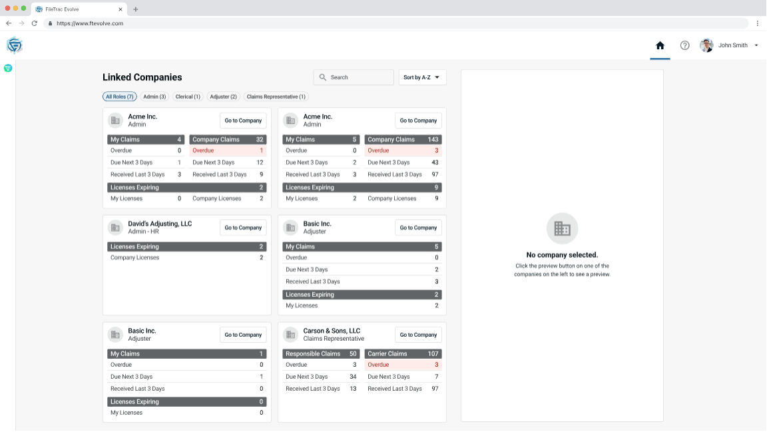Screen dimensions: 769x440
Task: Open the Sort by A-Z dropdown
Action: 422,77
